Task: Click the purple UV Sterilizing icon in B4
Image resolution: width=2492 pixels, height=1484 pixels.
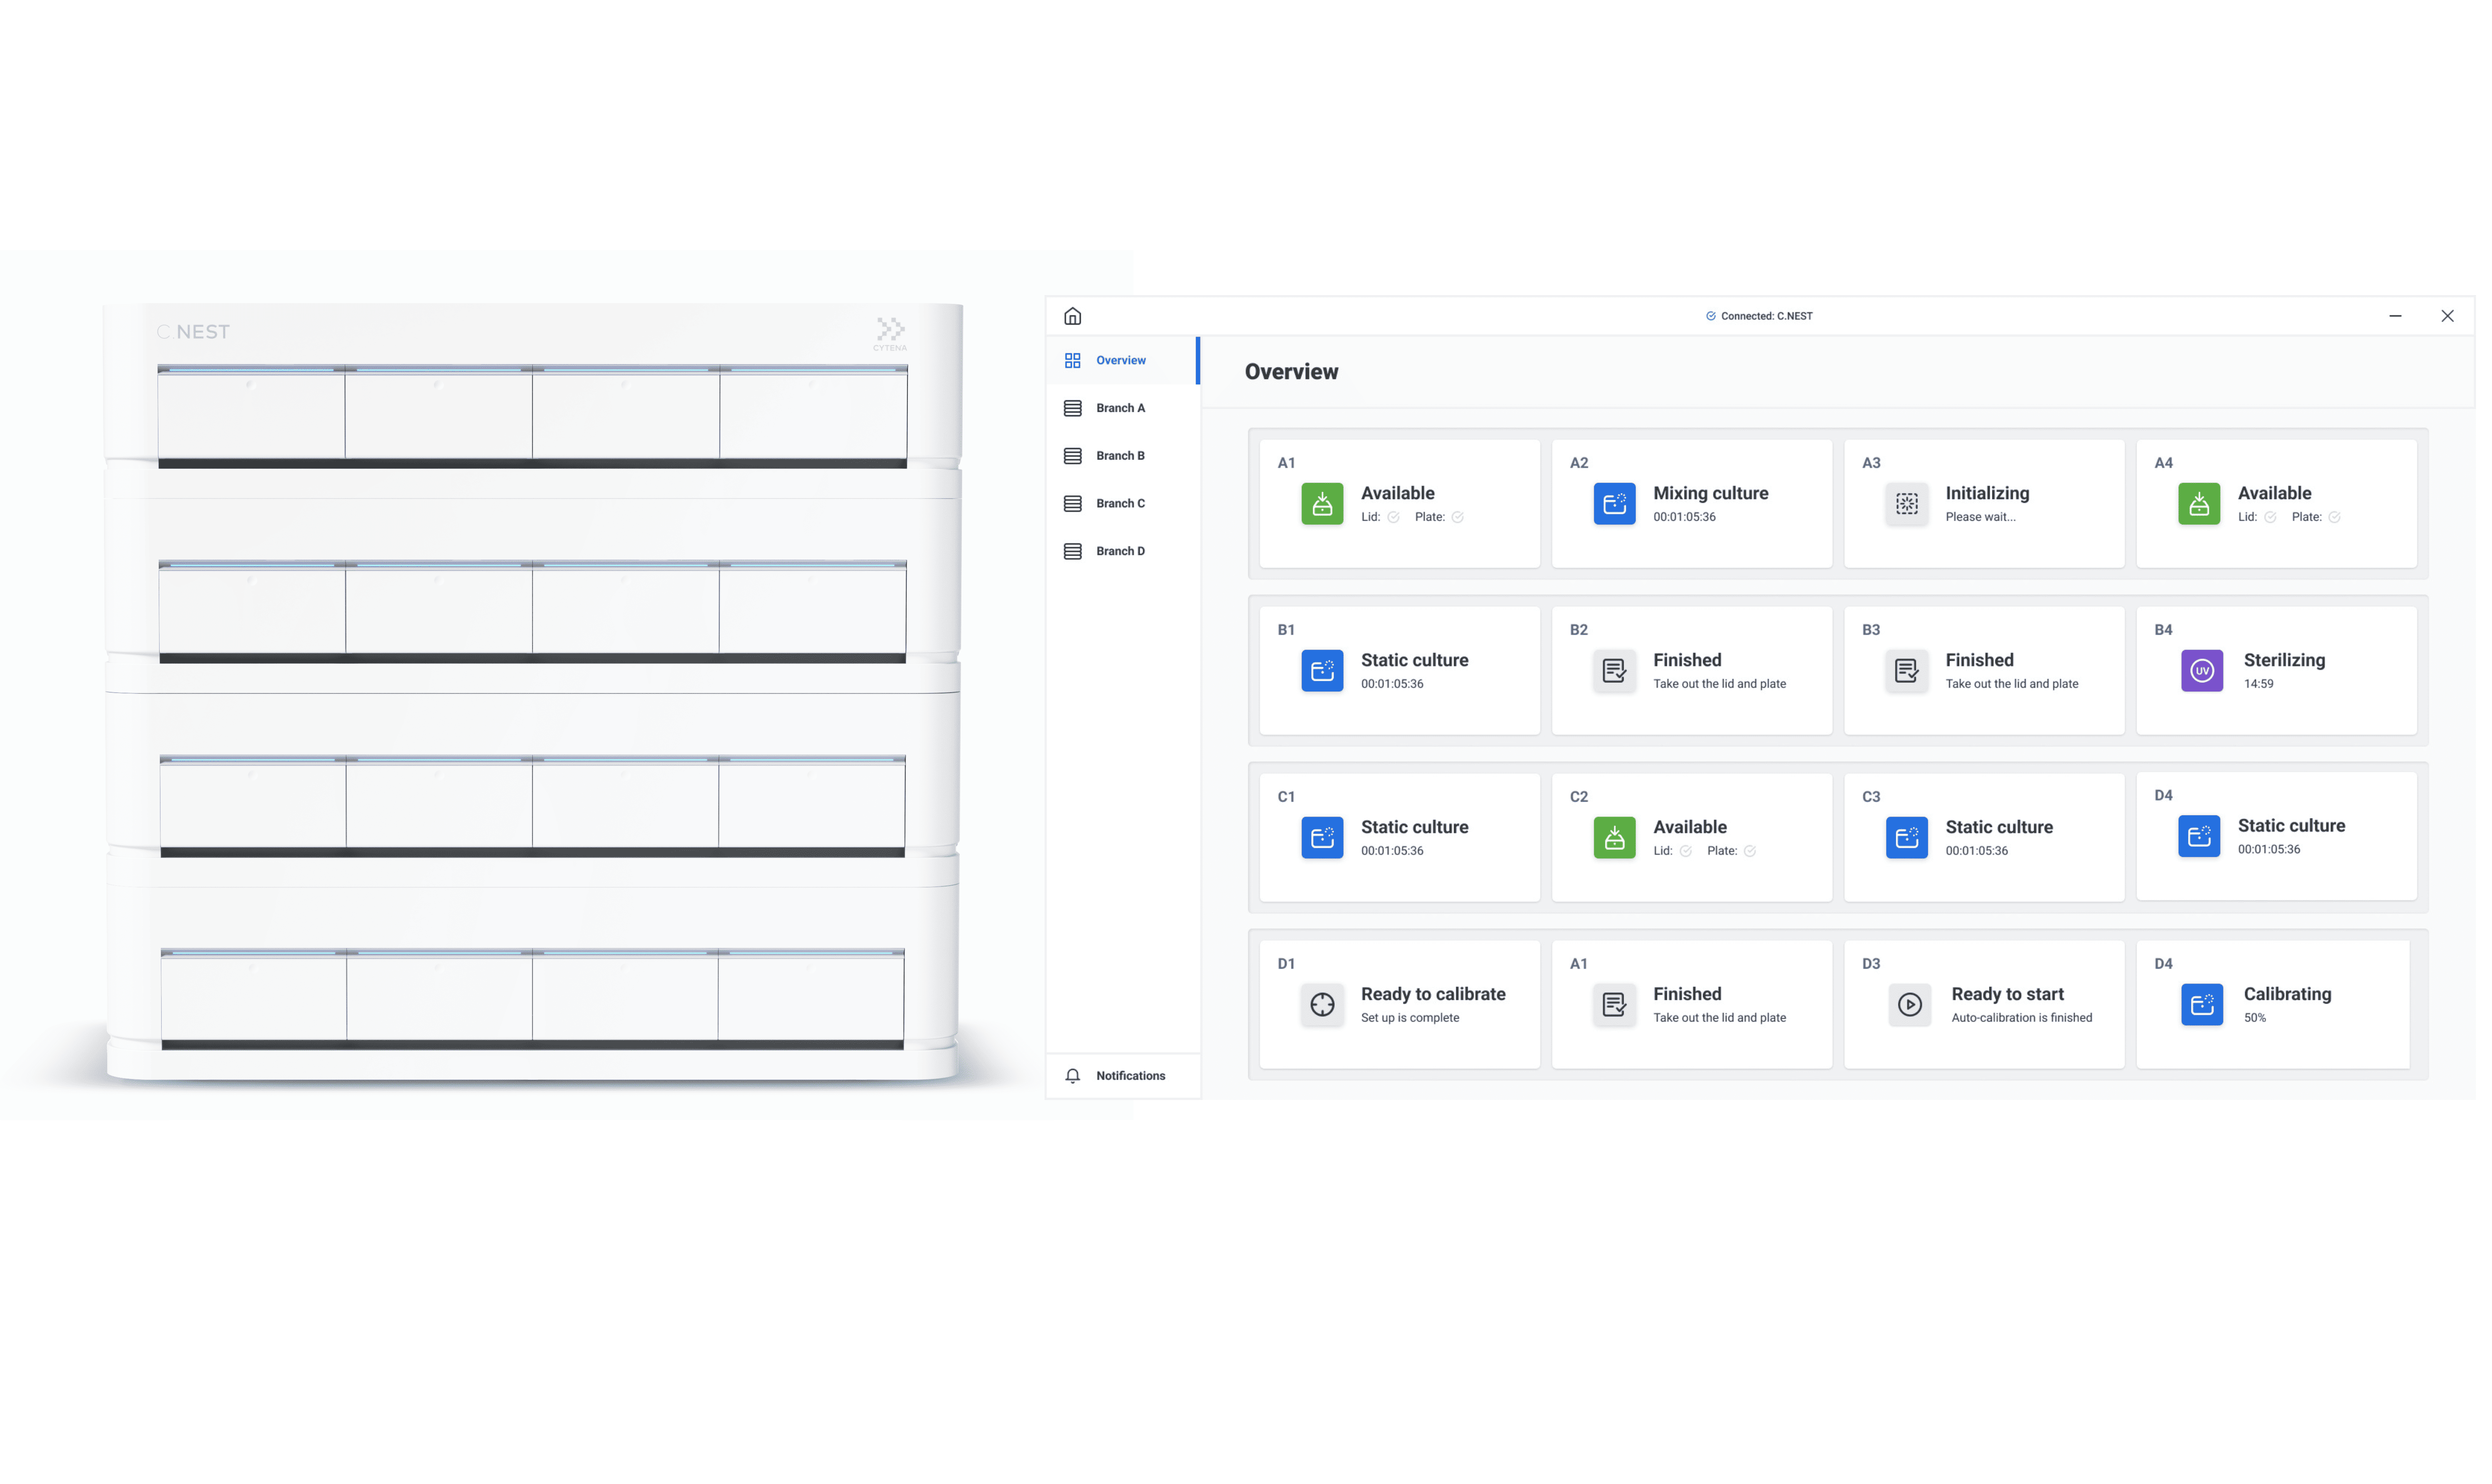Action: tap(2202, 671)
